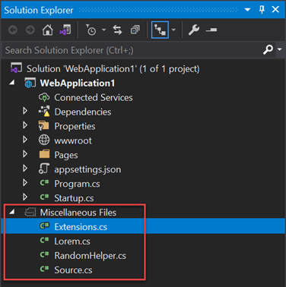Click the Preview Selected Items dash icon

coord(211,30)
